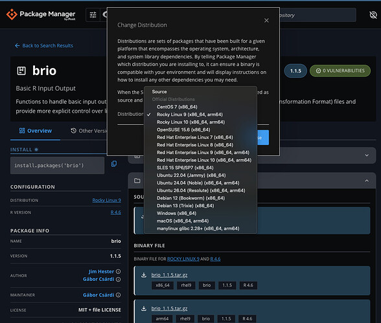Open the Other Versions tab
Viewport: 381px width, 323px height.
coord(89,131)
